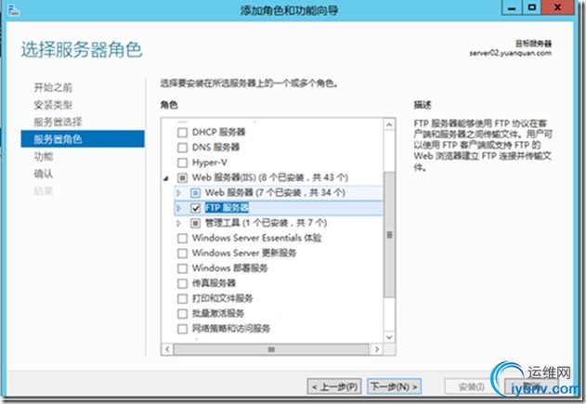
Task: Check the 打印和文件服务 checkbox
Action: [x=182, y=298]
